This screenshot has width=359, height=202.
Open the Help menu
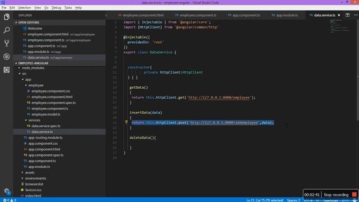click(79, 7)
